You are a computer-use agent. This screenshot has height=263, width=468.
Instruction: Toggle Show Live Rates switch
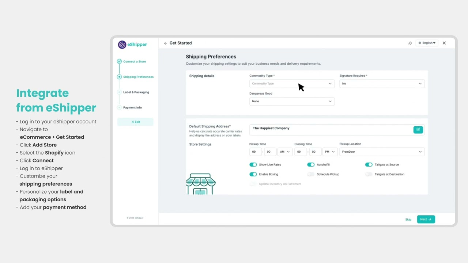coord(253,165)
